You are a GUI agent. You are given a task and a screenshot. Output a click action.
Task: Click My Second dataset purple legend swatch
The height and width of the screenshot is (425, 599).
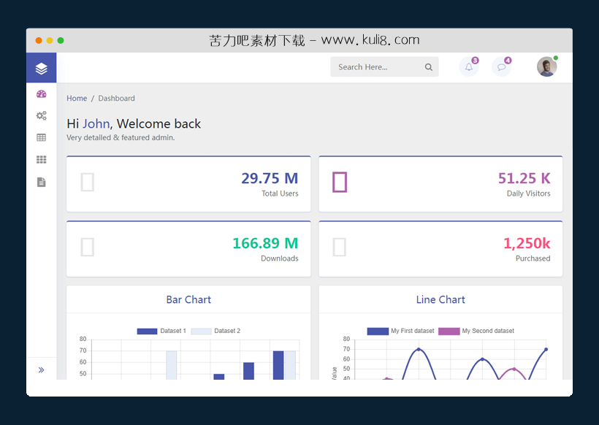coord(449,331)
